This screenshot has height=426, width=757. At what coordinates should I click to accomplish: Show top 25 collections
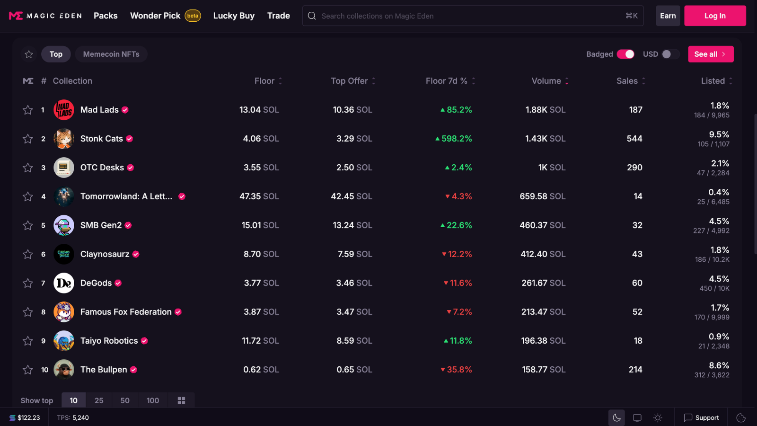point(99,400)
